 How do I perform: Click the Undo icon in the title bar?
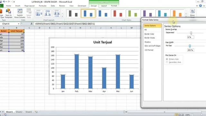(4, 2)
